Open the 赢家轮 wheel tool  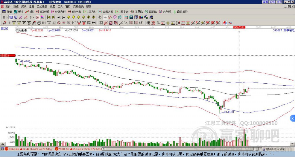[151, 11]
